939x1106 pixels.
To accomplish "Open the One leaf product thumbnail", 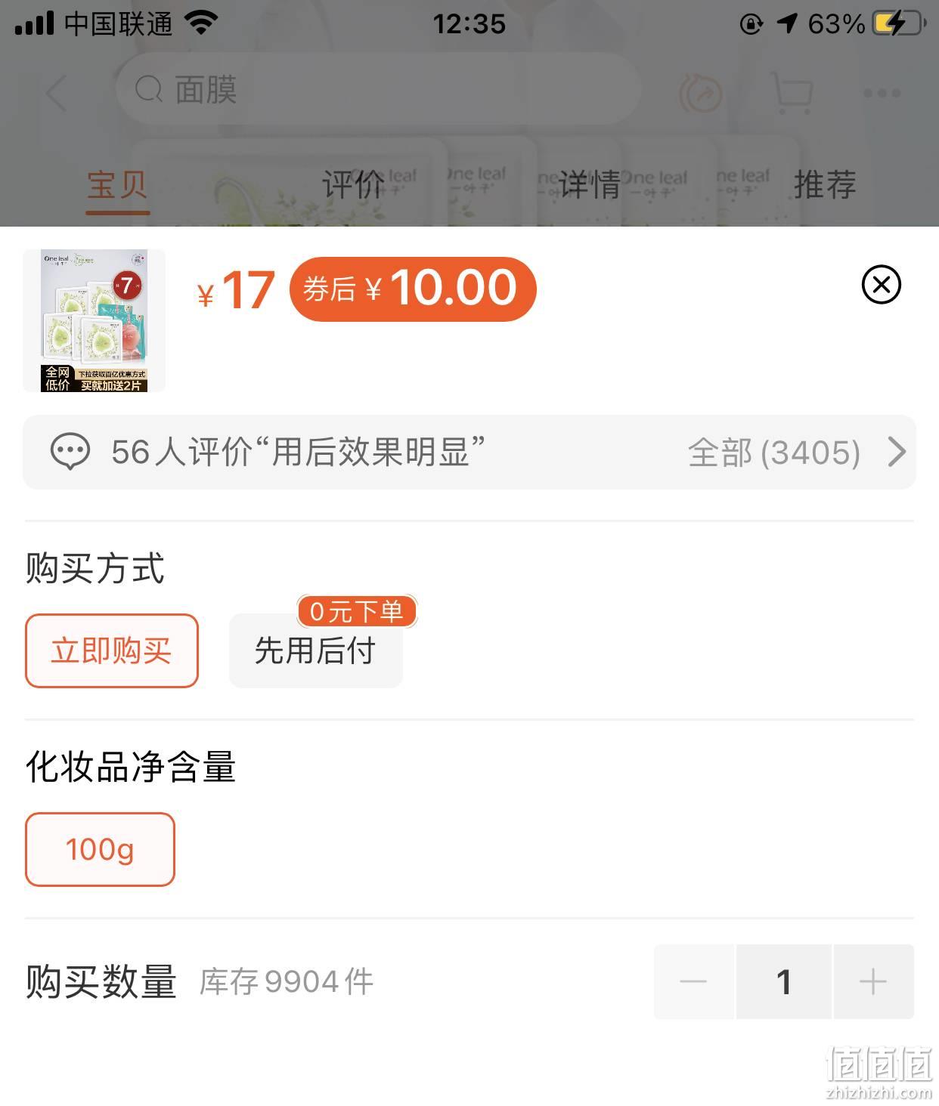I will (x=94, y=320).
